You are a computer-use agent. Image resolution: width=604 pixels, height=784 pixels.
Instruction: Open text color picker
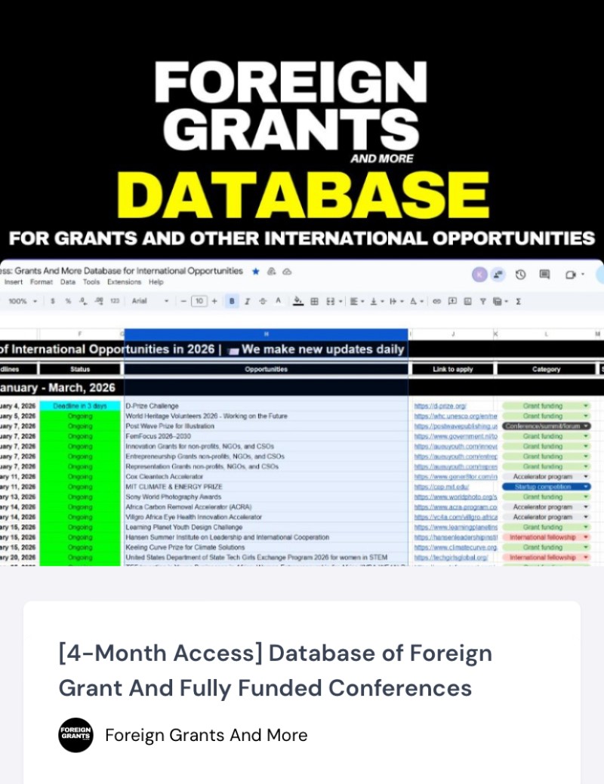pos(279,301)
